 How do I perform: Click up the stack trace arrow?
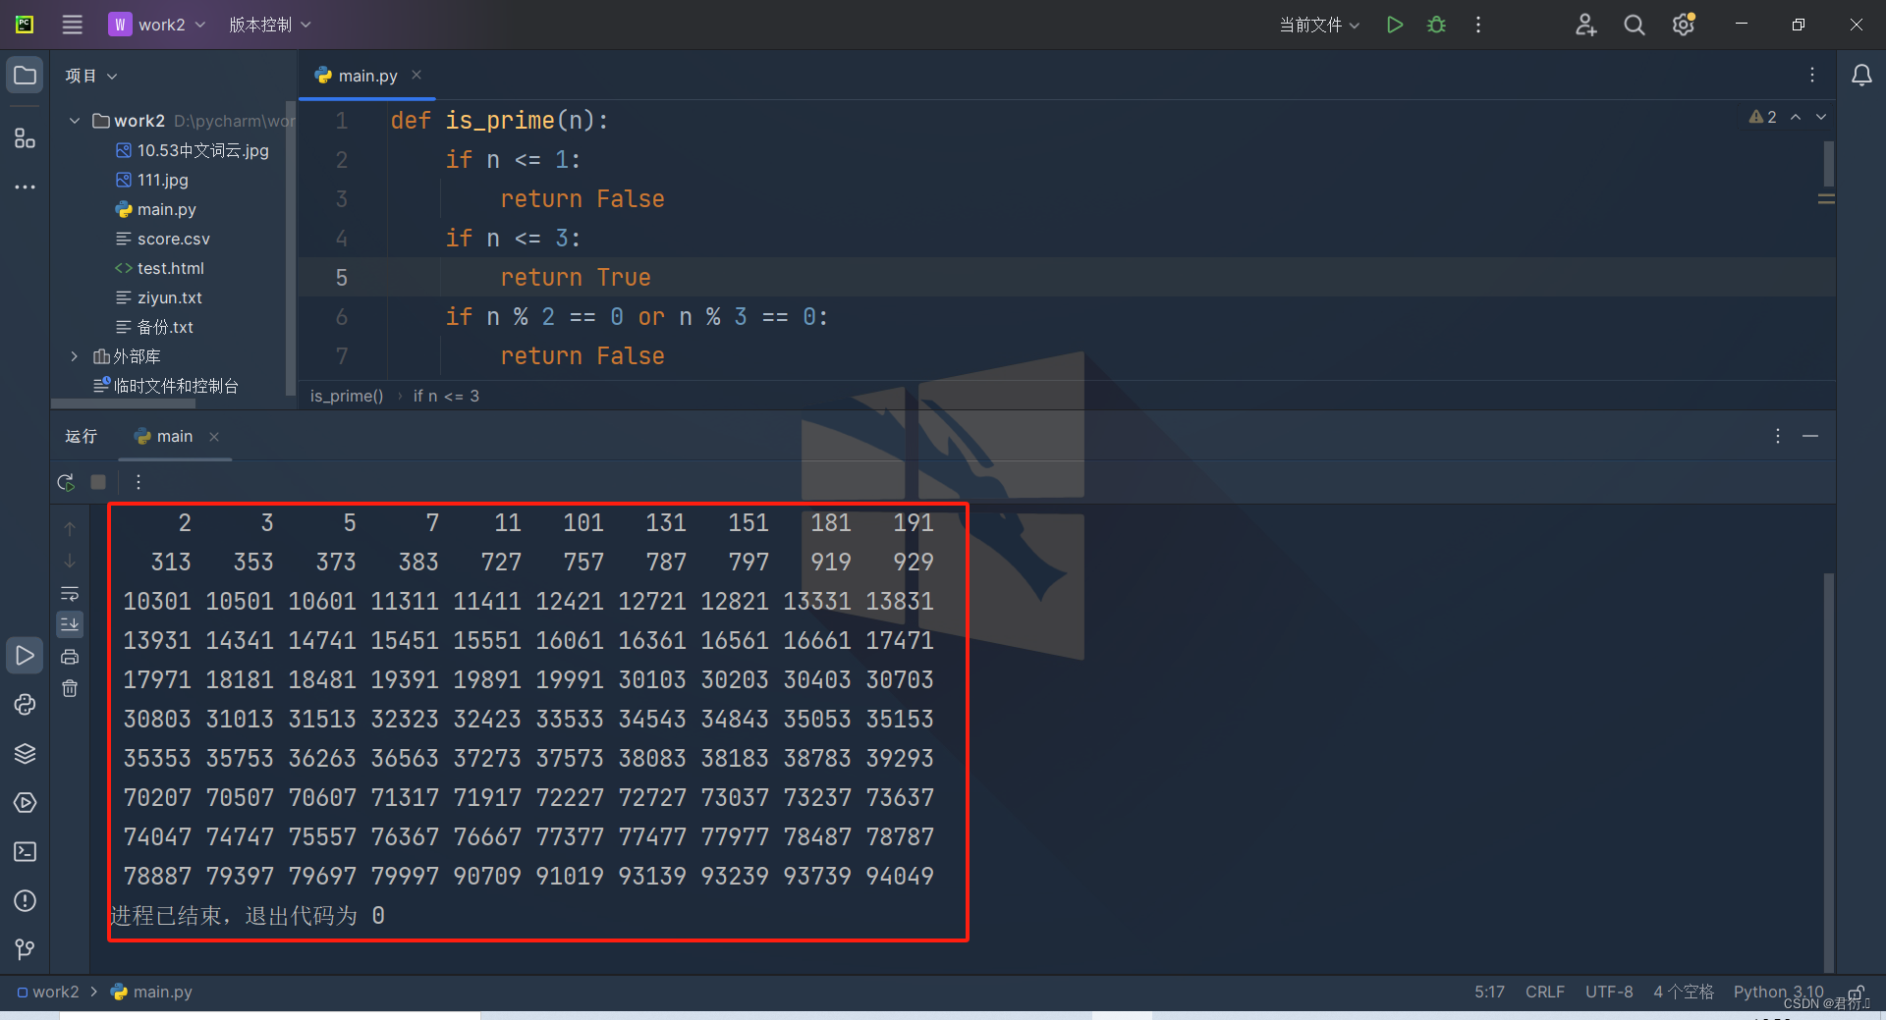tap(70, 529)
